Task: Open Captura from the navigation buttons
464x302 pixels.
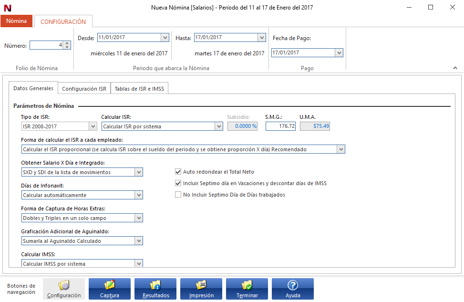Action: (110, 289)
